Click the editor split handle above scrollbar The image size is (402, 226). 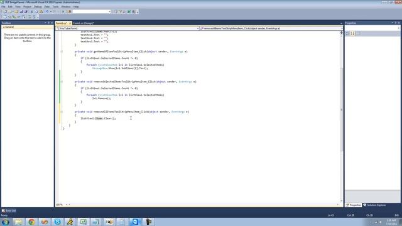341,33
